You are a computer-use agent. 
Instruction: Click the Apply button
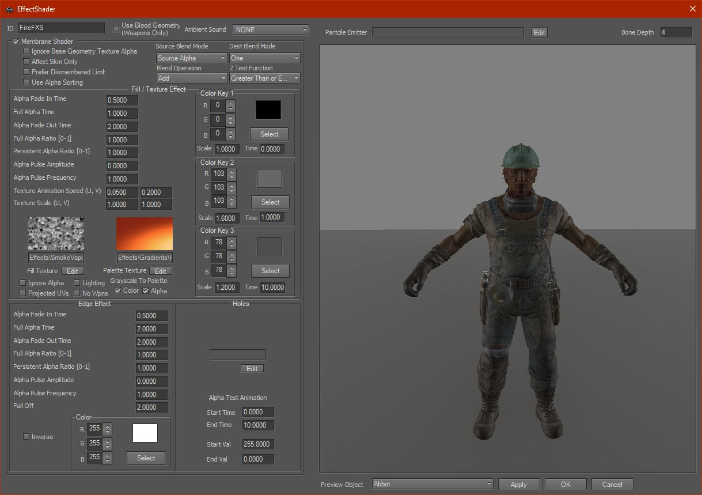tap(519, 485)
